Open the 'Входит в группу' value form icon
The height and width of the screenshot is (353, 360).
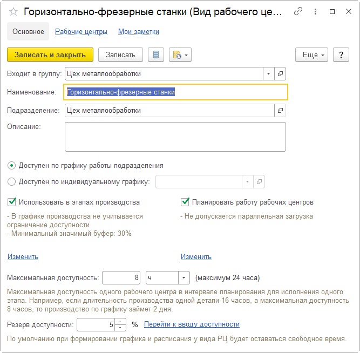click(281, 73)
